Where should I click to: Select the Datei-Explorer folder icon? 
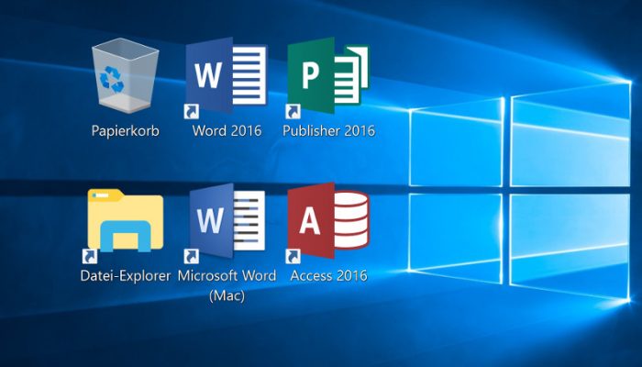[x=125, y=225]
